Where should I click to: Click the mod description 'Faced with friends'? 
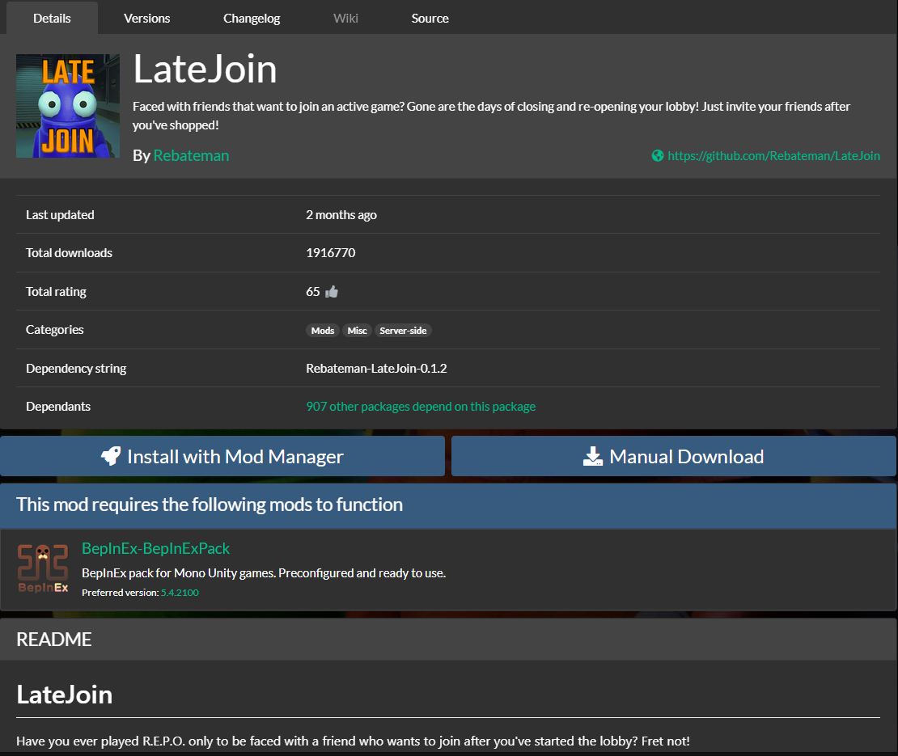click(x=491, y=116)
